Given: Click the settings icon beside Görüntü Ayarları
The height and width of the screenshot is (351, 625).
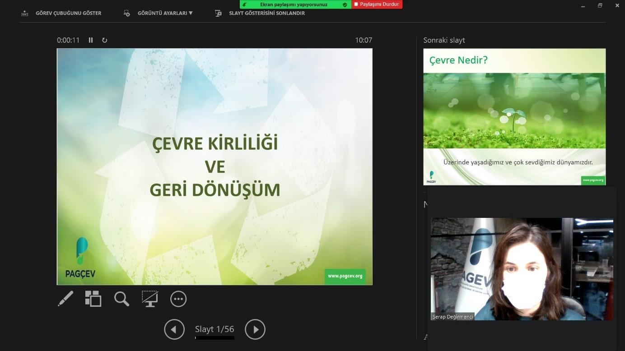Looking at the screenshot, I should coord(127,13).
